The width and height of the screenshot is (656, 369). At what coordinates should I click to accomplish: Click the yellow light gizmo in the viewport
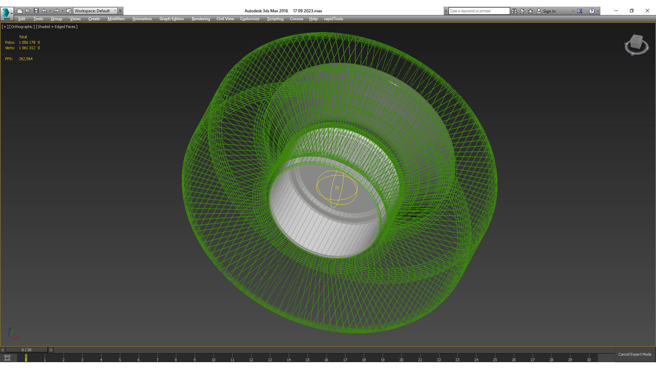pyautogui.click(x=337, y=188)
